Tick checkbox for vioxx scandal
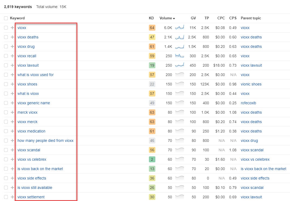Screen dimensions: 290x201 click(x=6, y=150)
